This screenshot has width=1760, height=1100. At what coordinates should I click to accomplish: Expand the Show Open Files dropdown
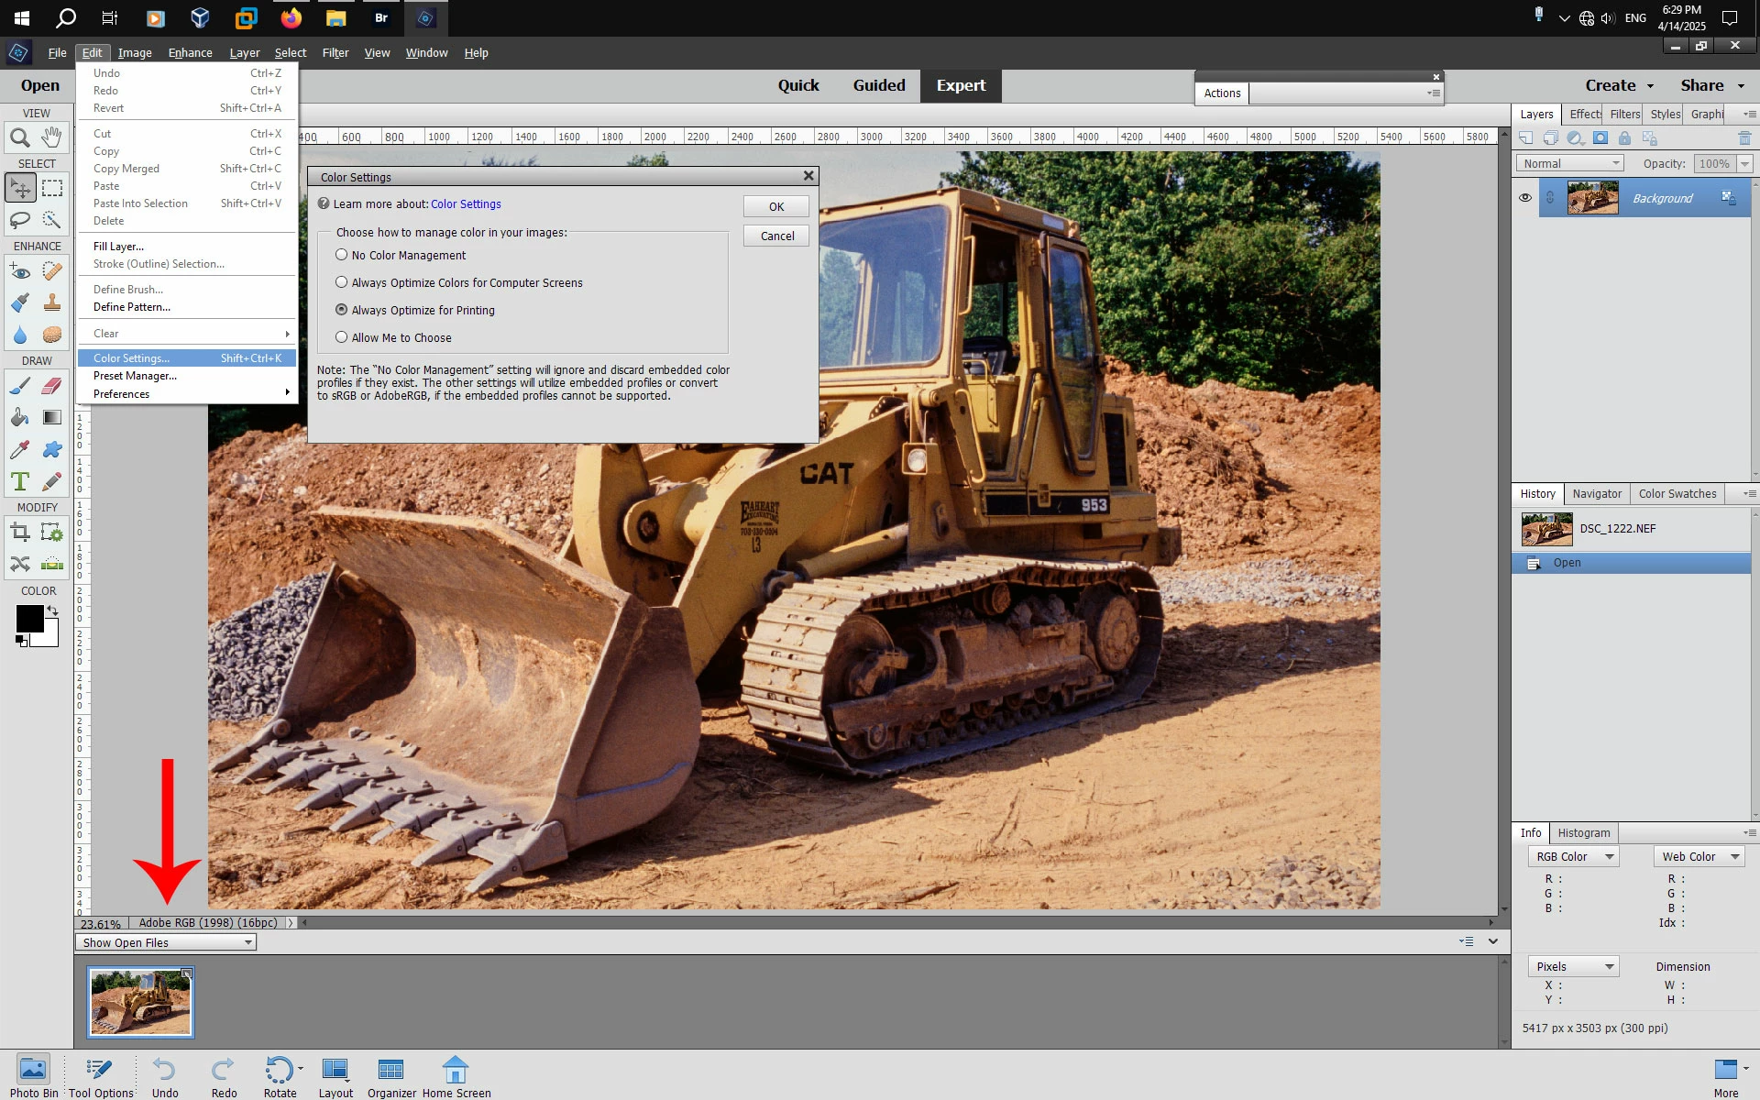pos(165,942)
